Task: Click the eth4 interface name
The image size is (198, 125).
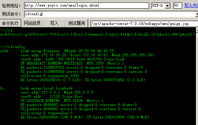Action: [x=4, y=51]
